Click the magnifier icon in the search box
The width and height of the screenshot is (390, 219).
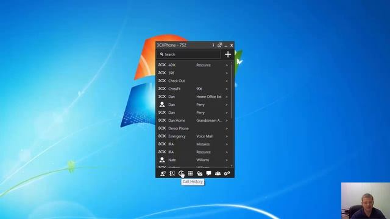coord(161,54)
